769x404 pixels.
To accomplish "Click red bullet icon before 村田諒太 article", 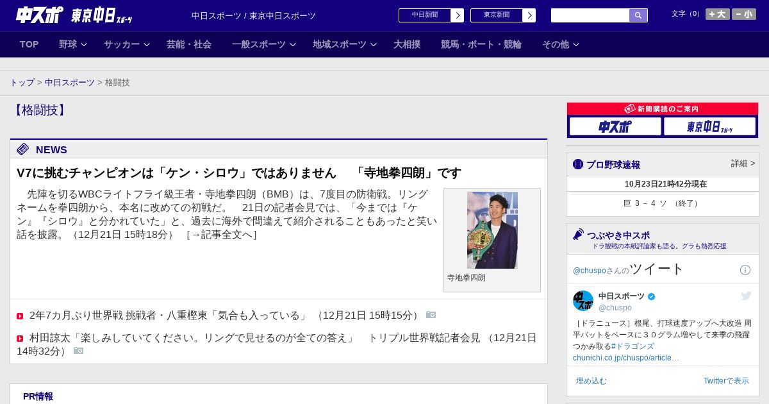I will [x=20, y=339].
